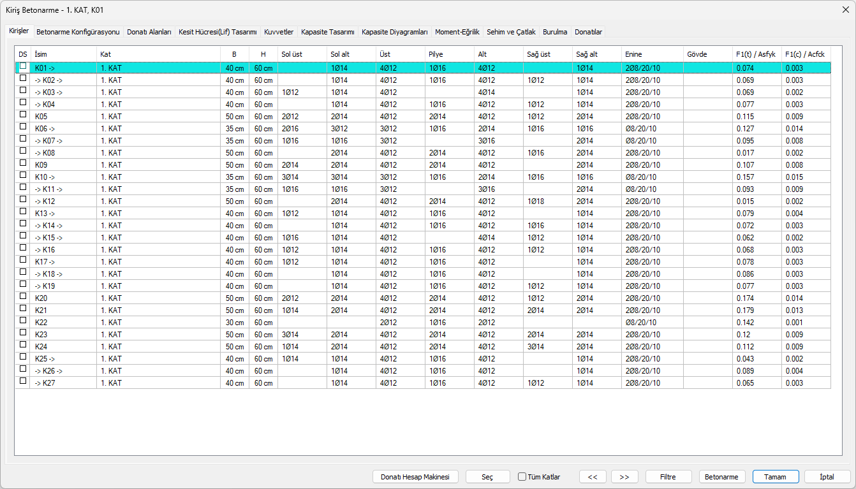This screenshot has height=489, width=856.
Task: Advance to the next beam with >> button
Action: (x=624, y=477)
